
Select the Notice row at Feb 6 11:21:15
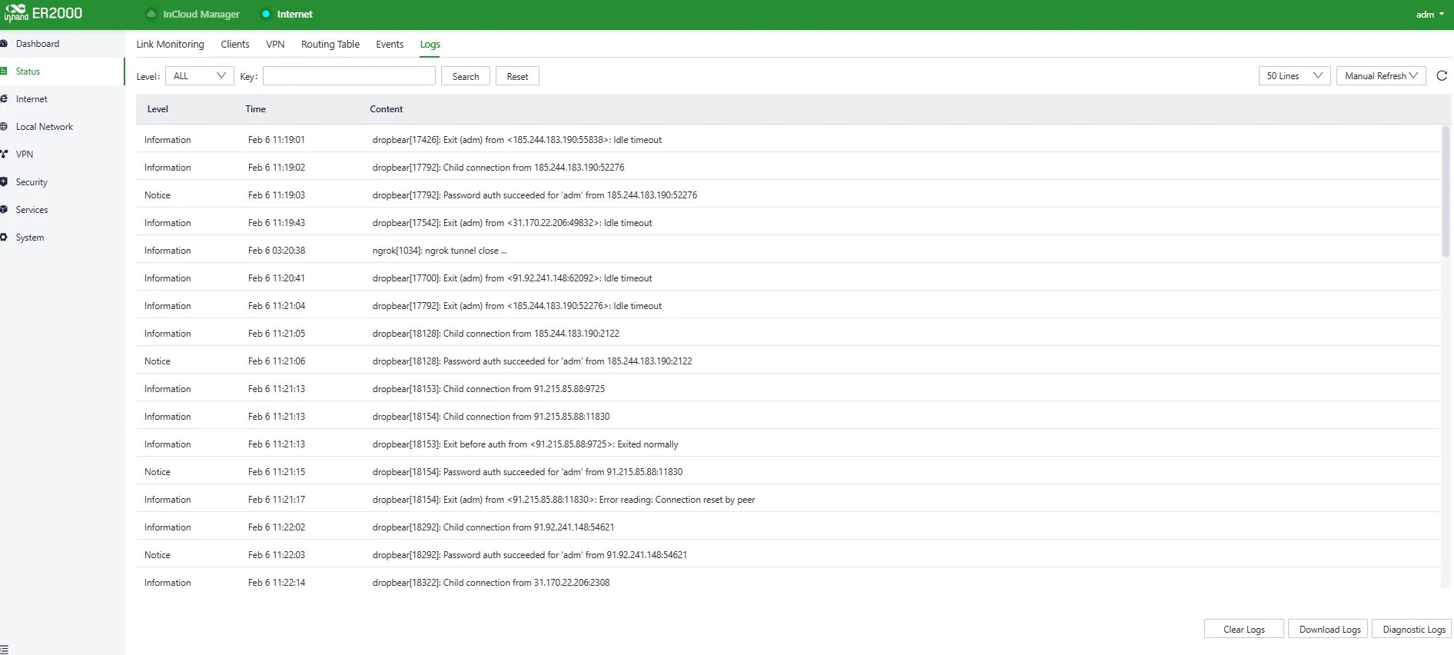pos(788,472)
